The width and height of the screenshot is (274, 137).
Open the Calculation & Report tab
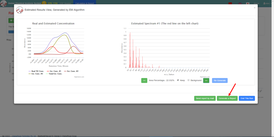84,3
